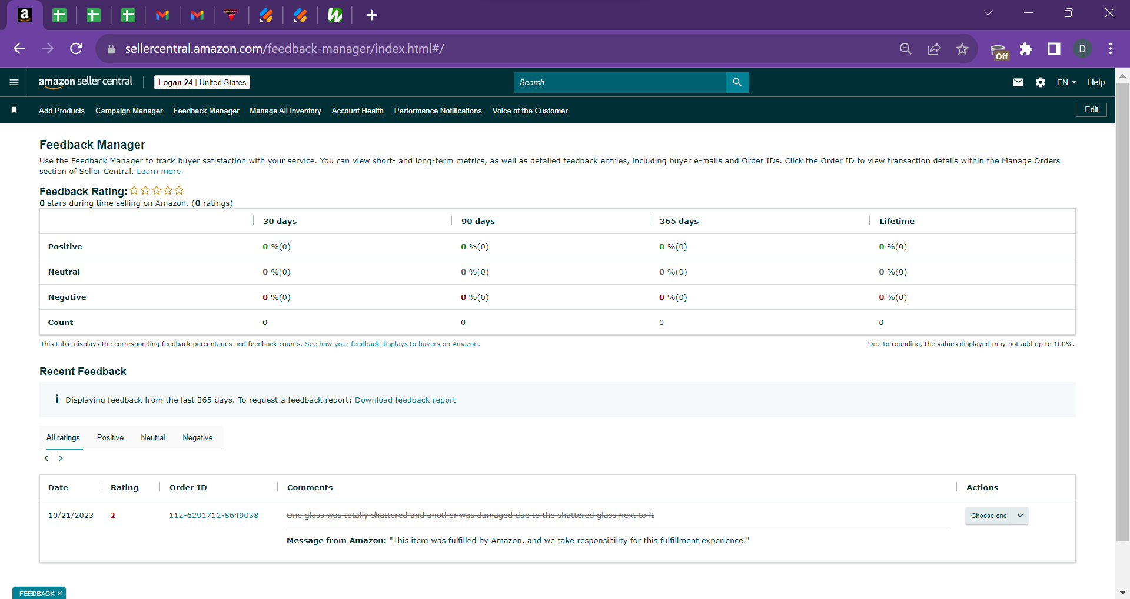Click the Amazon Seller Central logo
Screen dimensions: 1130x599
point(85,82)
